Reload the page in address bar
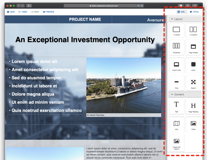The image size is (207, 160). [x=142, y=6]
